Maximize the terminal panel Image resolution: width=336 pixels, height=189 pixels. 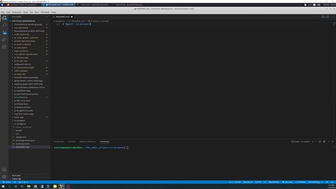point(329,142)
